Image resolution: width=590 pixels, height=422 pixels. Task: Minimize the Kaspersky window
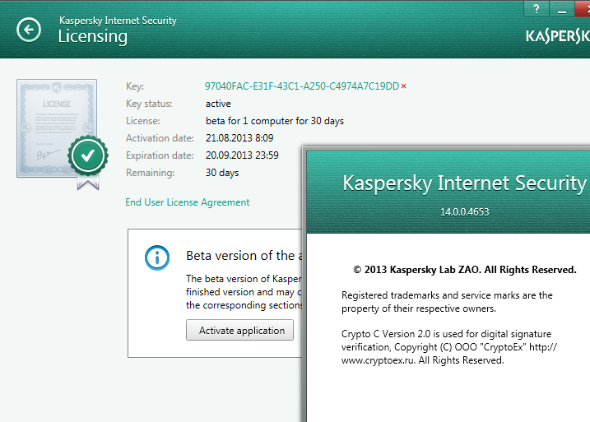(562, 9)
